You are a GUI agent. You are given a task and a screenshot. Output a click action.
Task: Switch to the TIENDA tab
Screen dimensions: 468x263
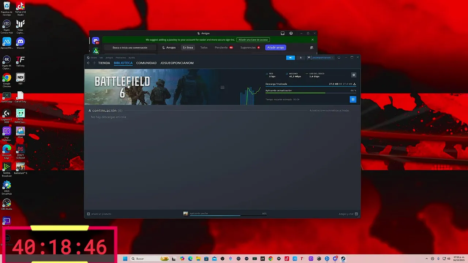(x=104, y=63)
